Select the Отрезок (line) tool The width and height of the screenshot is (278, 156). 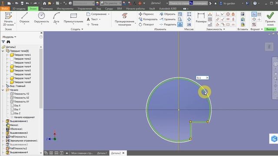(x=24, y=18)
